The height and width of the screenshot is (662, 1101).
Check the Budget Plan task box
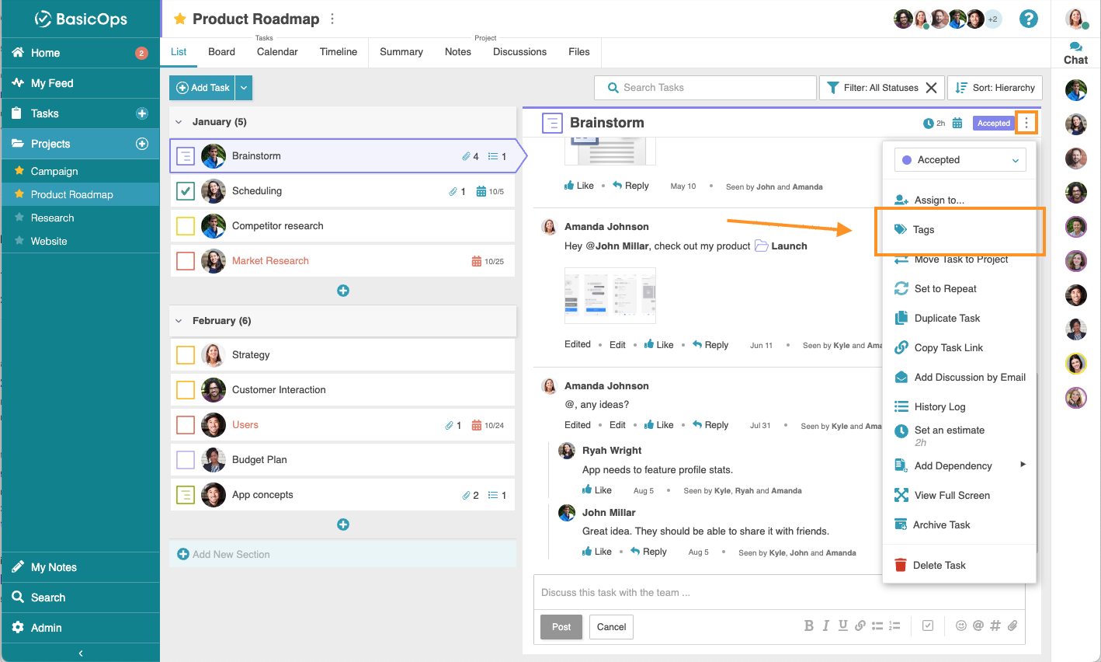(186, 460)
